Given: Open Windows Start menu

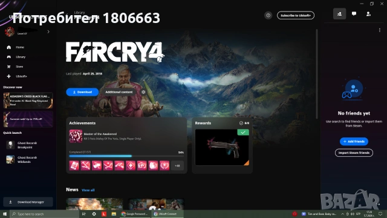Looking at the screenshot, I should [x=4, y=214].
